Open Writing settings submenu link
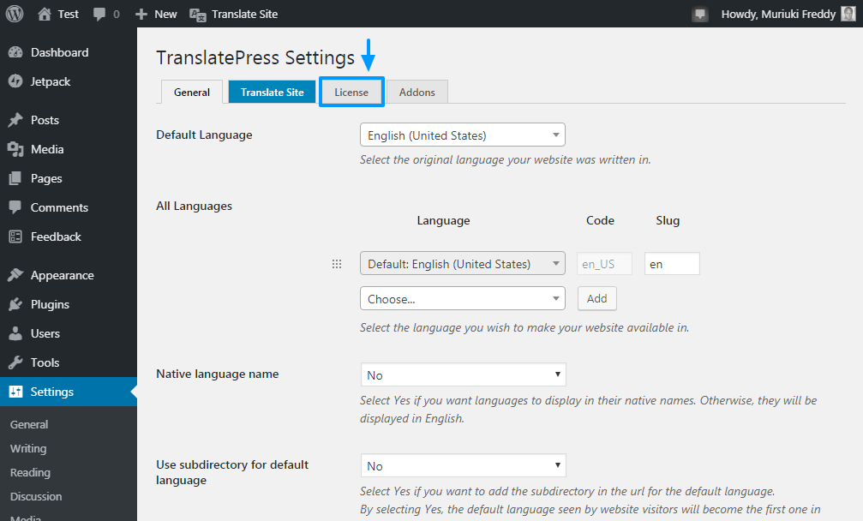This screenshot has height=521, width=863. [x=28, y=449]
